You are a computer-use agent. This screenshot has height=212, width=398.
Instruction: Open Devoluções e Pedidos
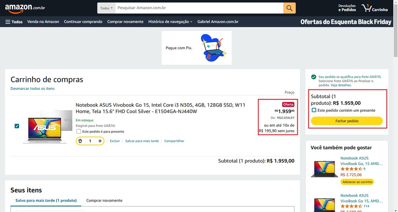347,8
